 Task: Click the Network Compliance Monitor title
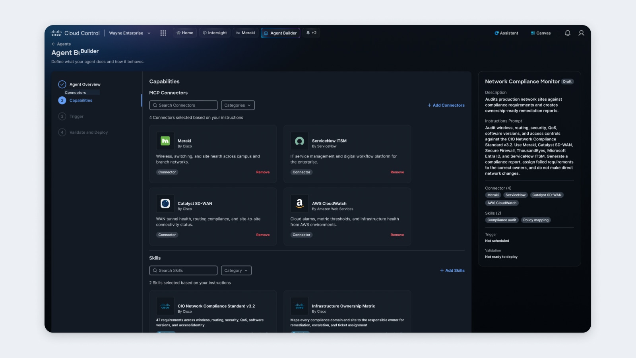tap(522, 82)
